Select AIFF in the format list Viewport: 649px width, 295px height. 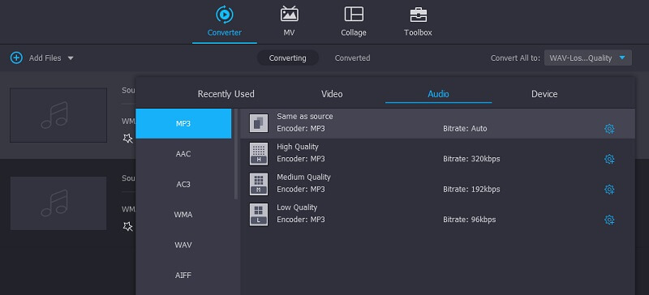click(183, 275)
